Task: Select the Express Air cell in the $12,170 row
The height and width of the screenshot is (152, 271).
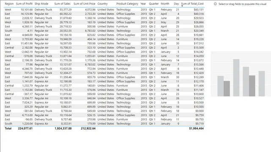Action: coord(41,81)
